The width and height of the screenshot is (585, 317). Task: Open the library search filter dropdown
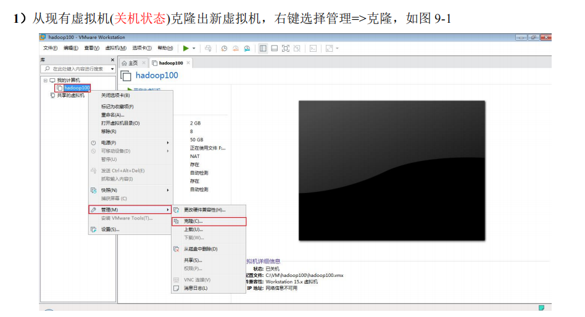coord(112,69)
